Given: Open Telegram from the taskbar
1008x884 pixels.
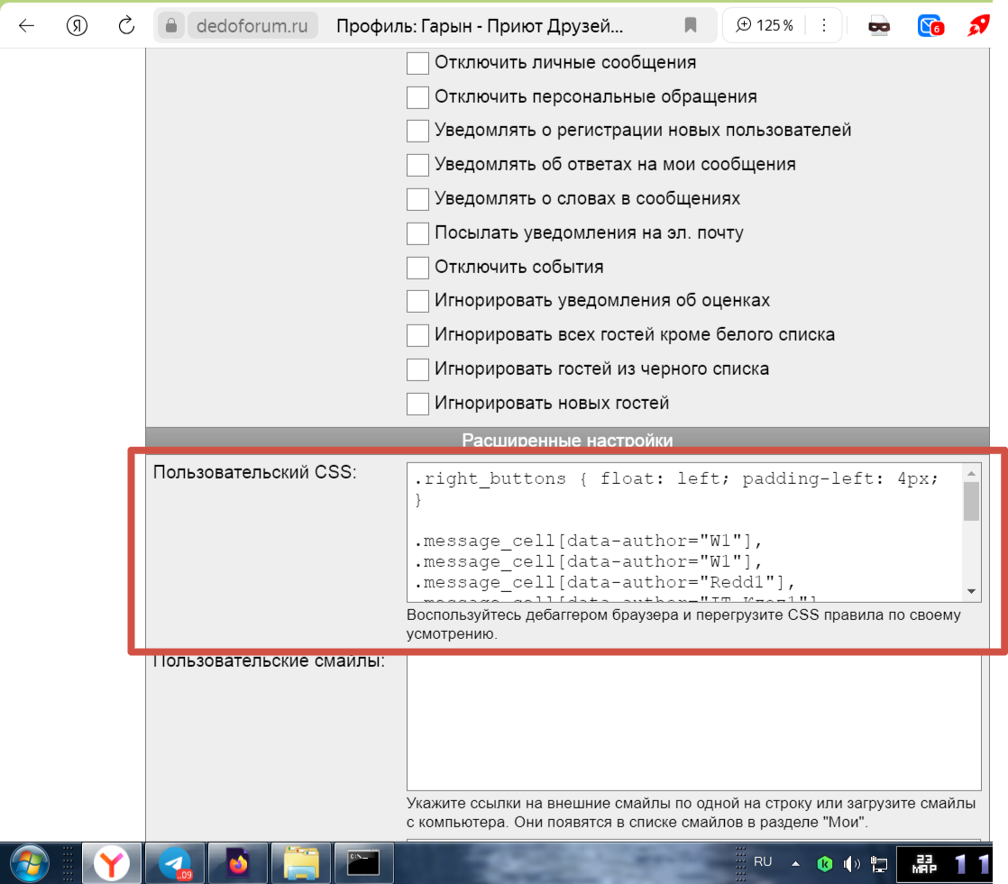Looking at the screenshot, I should [175, 864].
